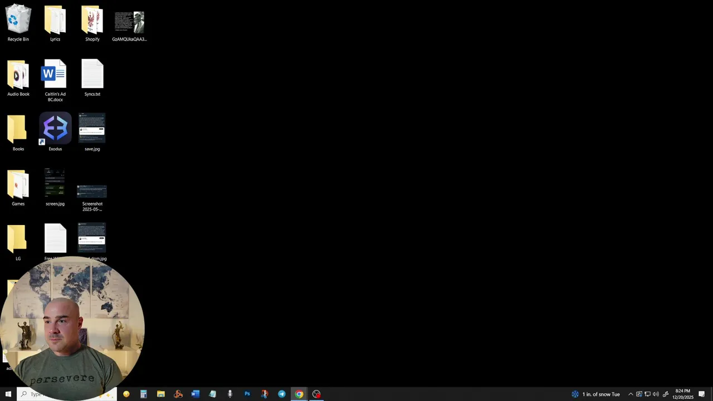This screenshot has width=713, height=401.
Task: Select the Syncs.txt text file
Action: [92, 77]
